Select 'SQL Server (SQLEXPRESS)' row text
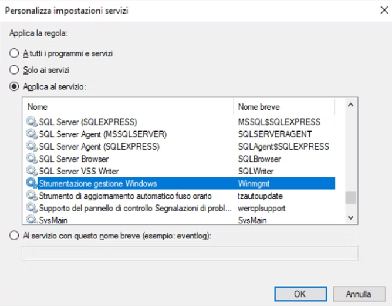This screenshot has width=392, height=306. point(88,122)
